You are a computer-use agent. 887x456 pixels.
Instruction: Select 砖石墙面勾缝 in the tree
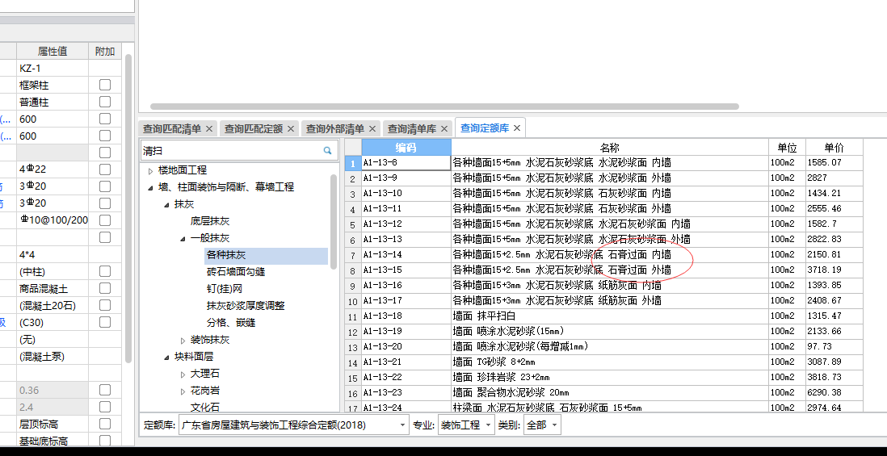click(x=235, y=272)
